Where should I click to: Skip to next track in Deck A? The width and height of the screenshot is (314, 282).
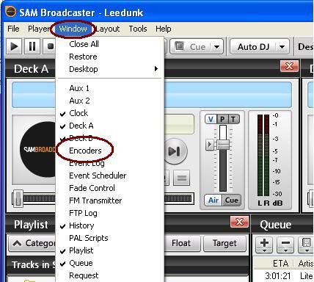click(175, 151)
